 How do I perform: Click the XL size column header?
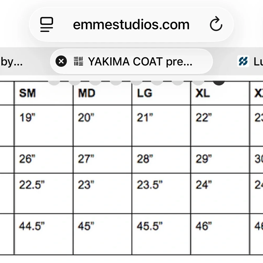203,93
